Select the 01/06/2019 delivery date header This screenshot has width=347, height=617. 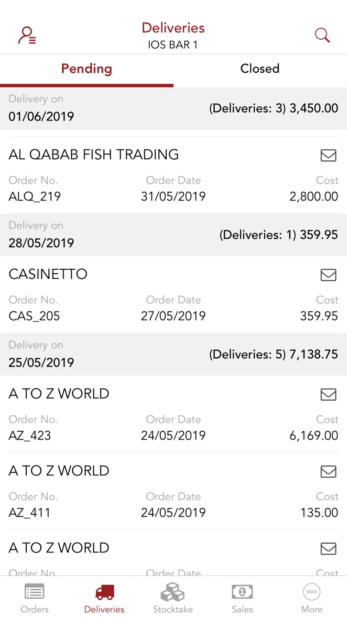coord(173,108)
